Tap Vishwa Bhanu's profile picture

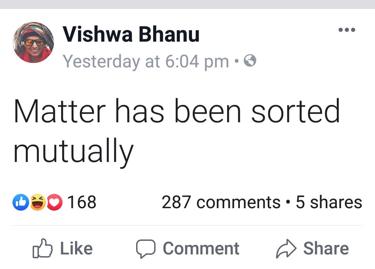click(x=33, y=42)
